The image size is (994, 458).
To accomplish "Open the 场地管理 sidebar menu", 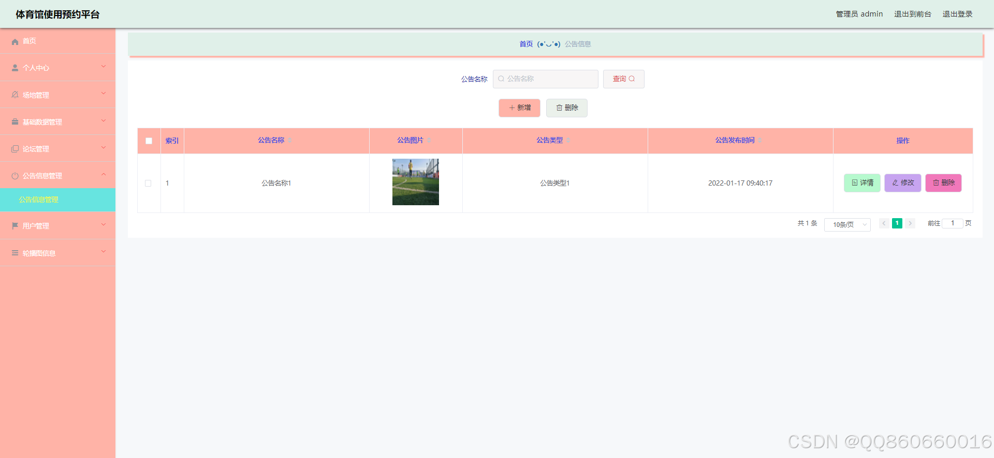I will point(57,95).
